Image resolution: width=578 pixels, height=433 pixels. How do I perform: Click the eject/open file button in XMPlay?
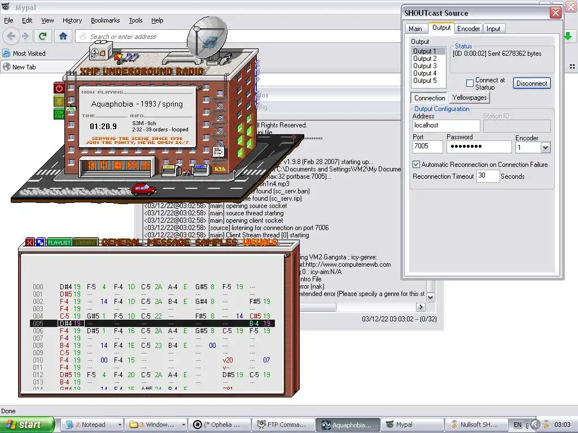145,165
